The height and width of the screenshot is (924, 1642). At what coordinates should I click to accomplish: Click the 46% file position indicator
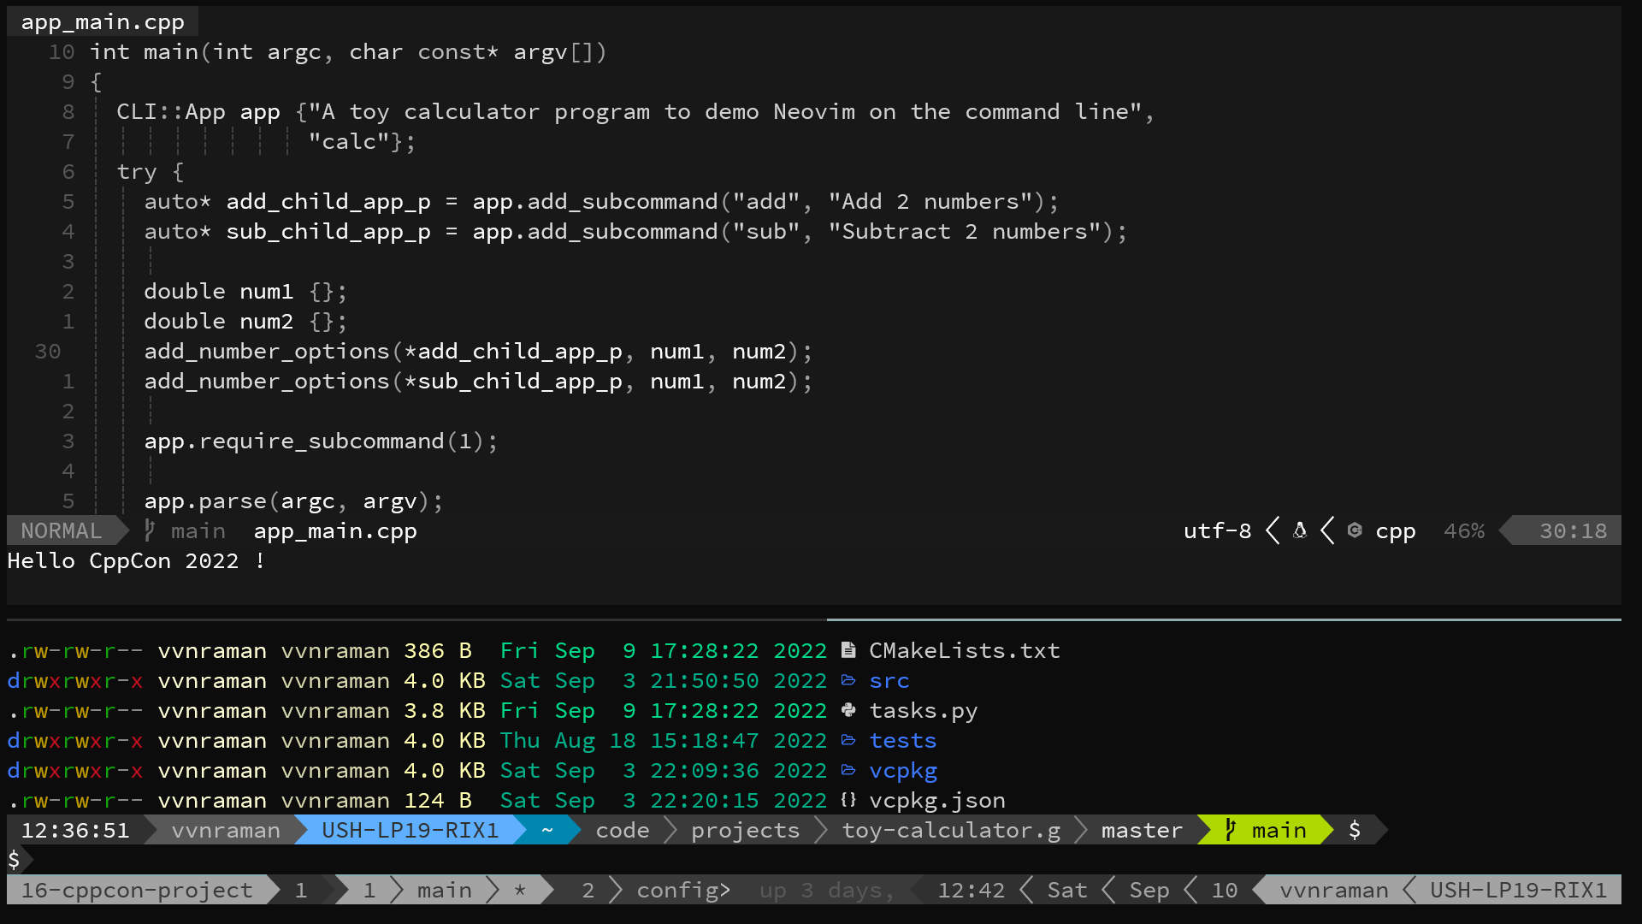pyautogui.click(x=1464, y=530)
